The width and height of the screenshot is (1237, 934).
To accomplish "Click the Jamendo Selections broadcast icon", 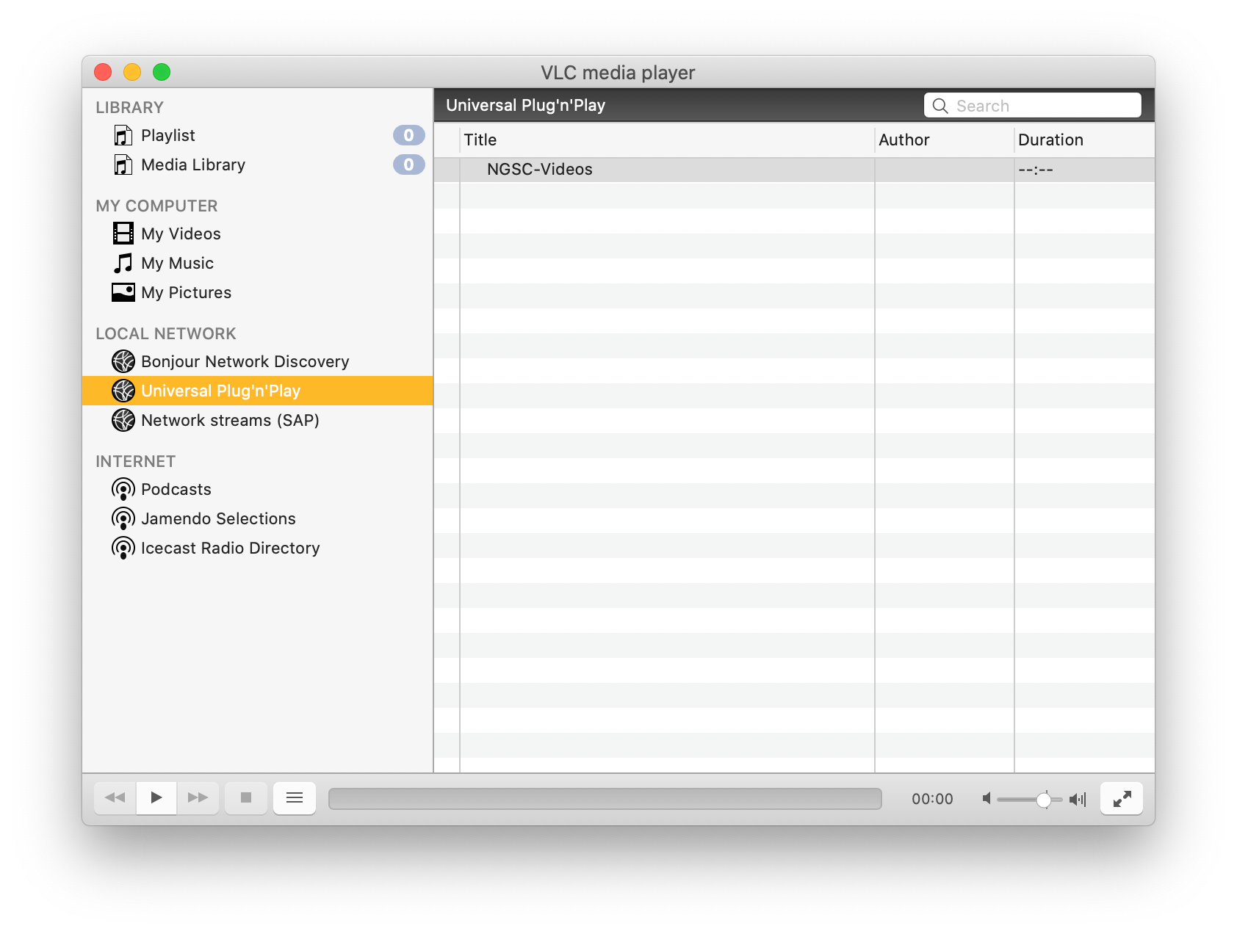I will 123,518.
